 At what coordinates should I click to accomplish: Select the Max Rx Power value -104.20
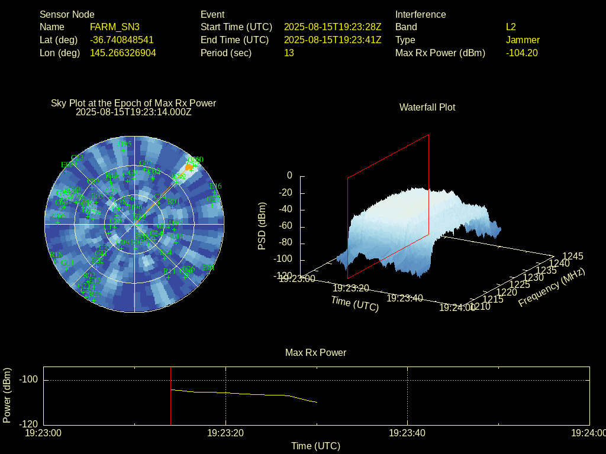pos(521,53)
